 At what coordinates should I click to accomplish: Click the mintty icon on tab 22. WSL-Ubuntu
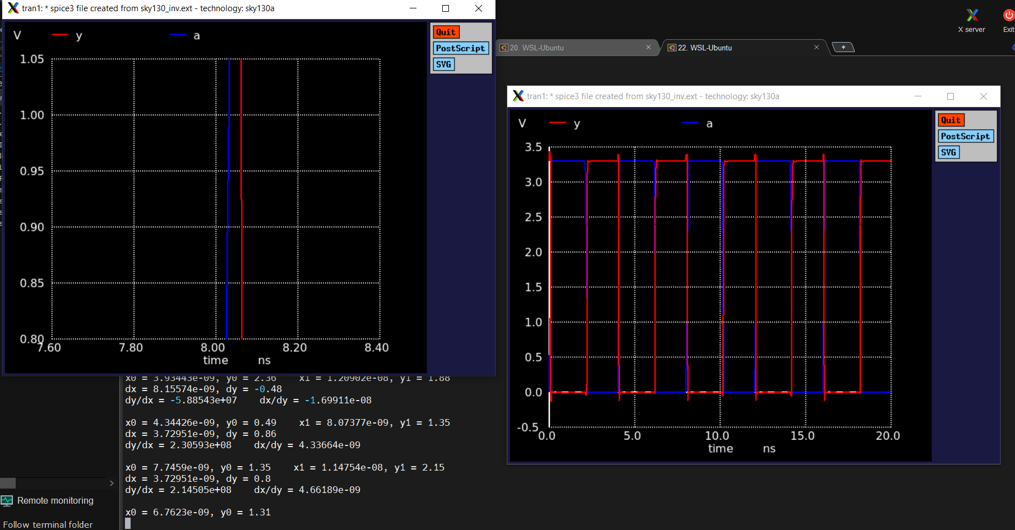point(671,48)
